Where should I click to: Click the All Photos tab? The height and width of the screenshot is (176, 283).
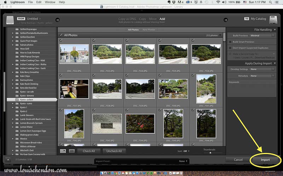(x=133, y=30)
